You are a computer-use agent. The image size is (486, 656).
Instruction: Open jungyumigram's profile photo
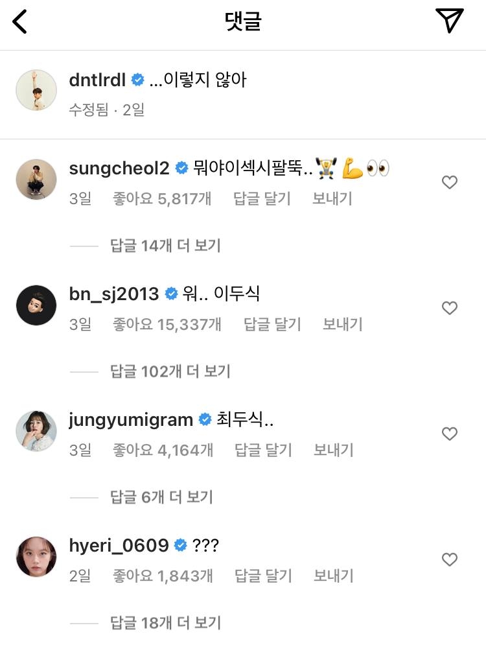coord(36,431)
